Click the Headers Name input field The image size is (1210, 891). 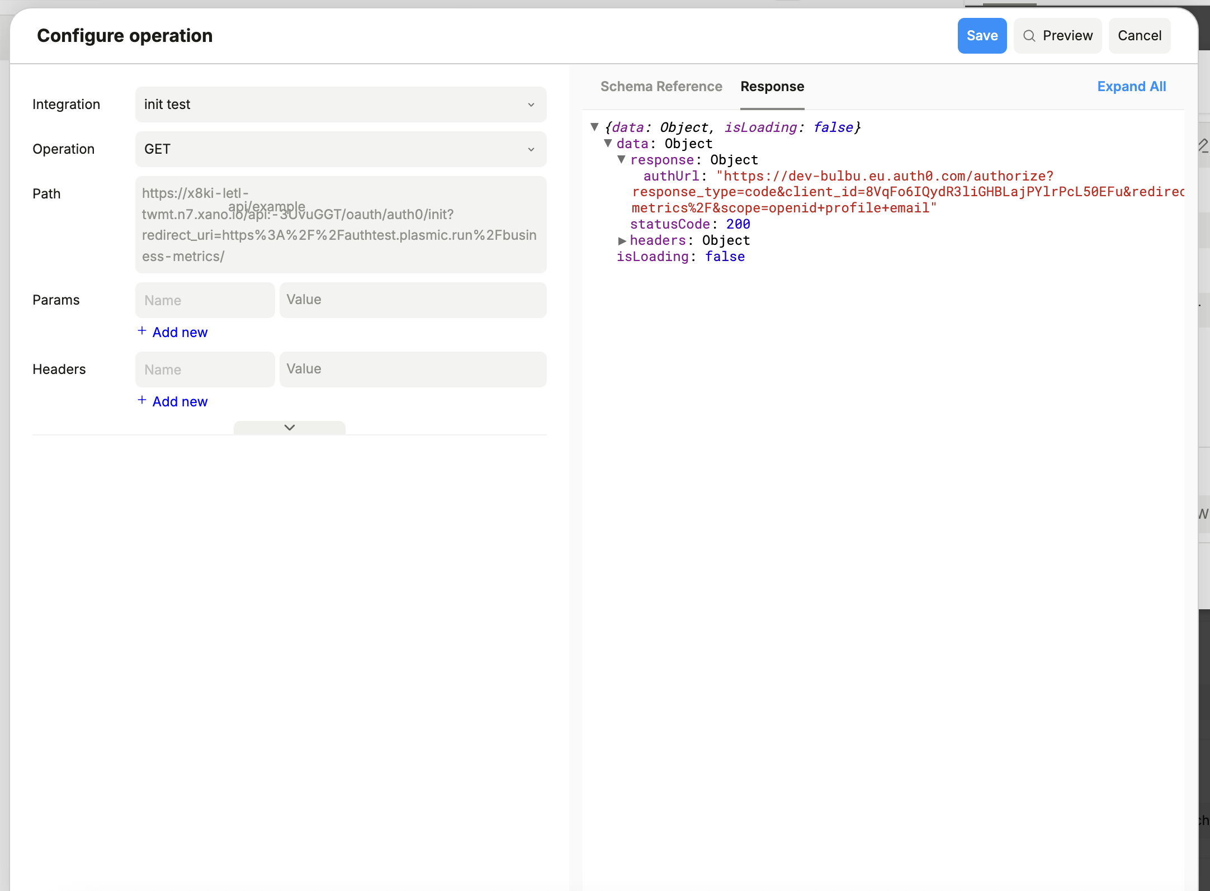tap(205, 369)
